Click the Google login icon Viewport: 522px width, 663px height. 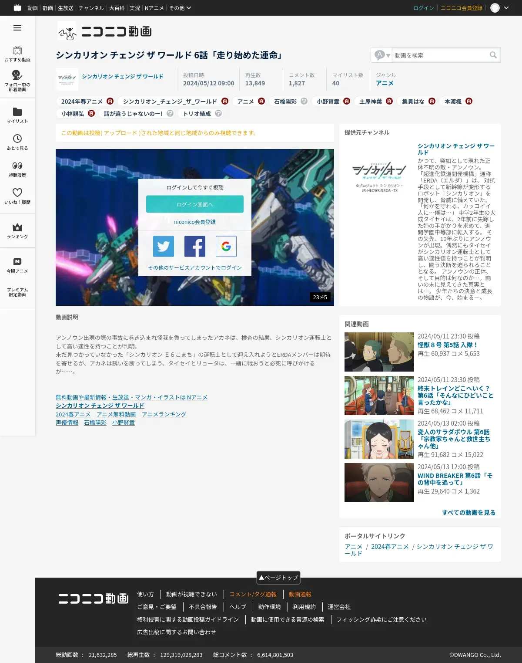pyautogui.click(x=226, y=247)
